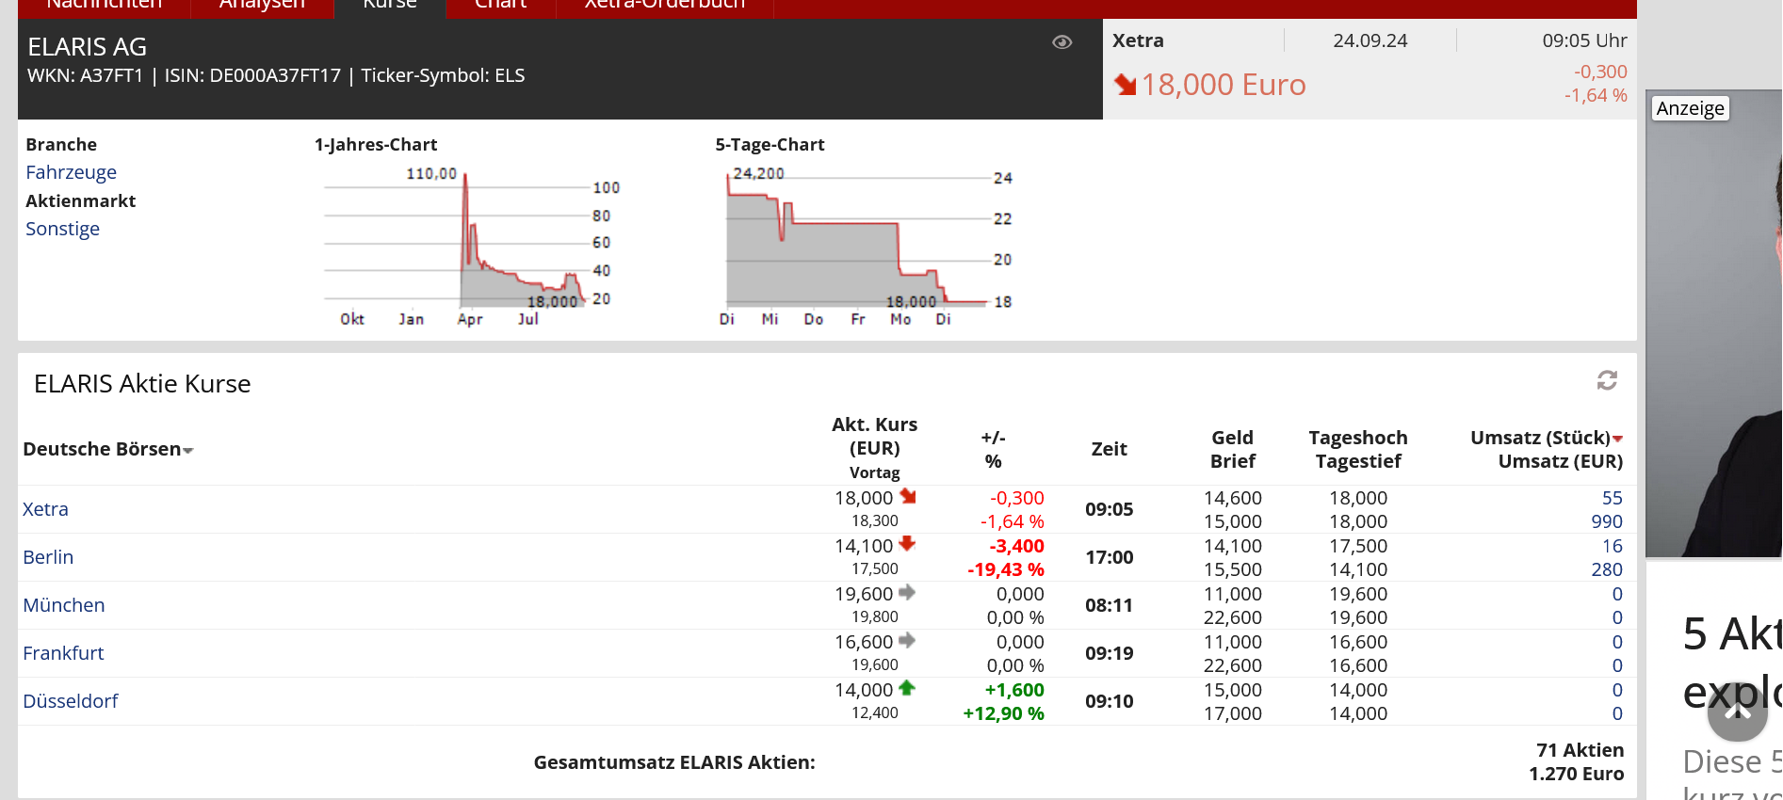Image resolution: width=1783 pixels, height=800 pixels.
Task: Expand the Deutsche Börsen dropdown
Action: pos(187,451)
